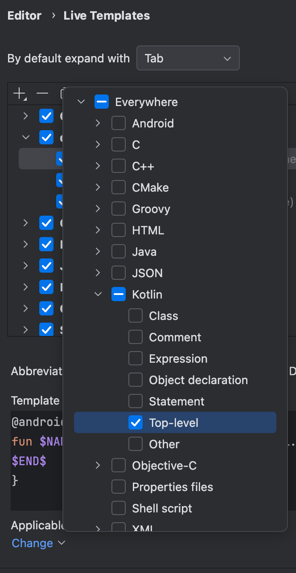Click the Change link
296x573 pixels.
tap(33, 543)
